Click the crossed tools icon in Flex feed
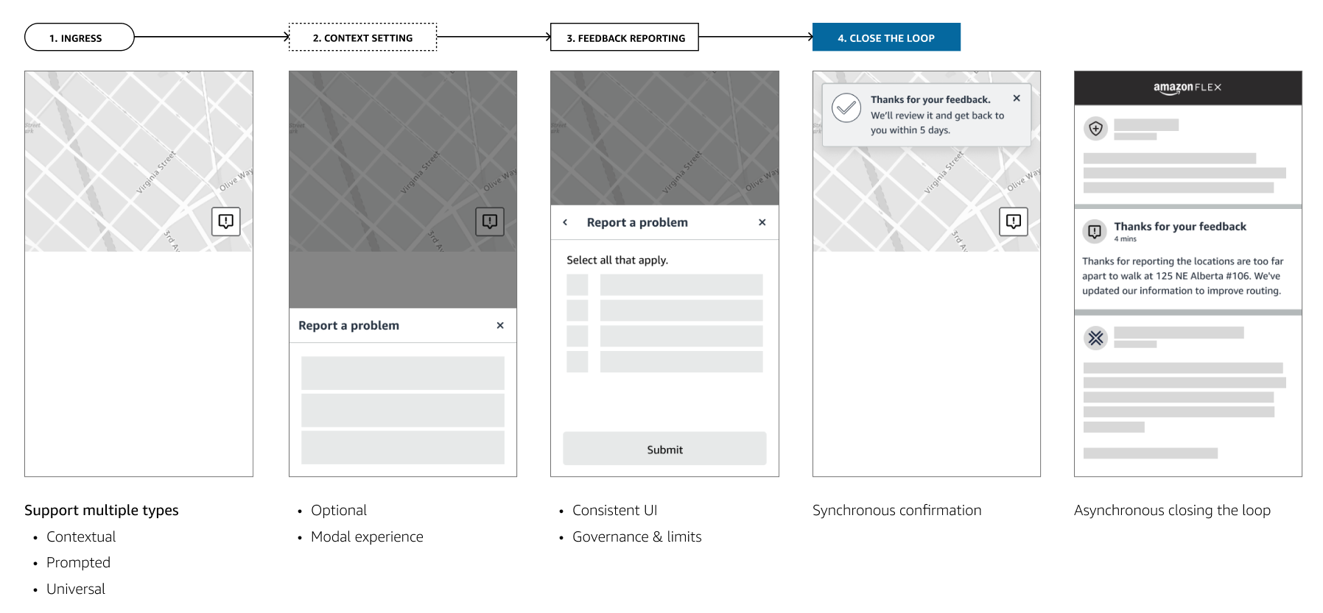The height and width of the screenshot is (613, 1323). (x=1096, y=338)
